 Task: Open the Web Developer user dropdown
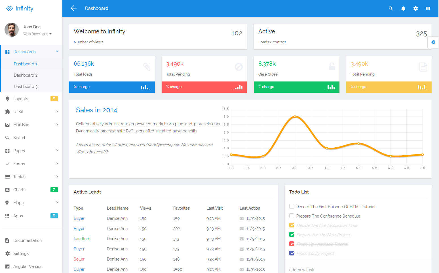37,34
